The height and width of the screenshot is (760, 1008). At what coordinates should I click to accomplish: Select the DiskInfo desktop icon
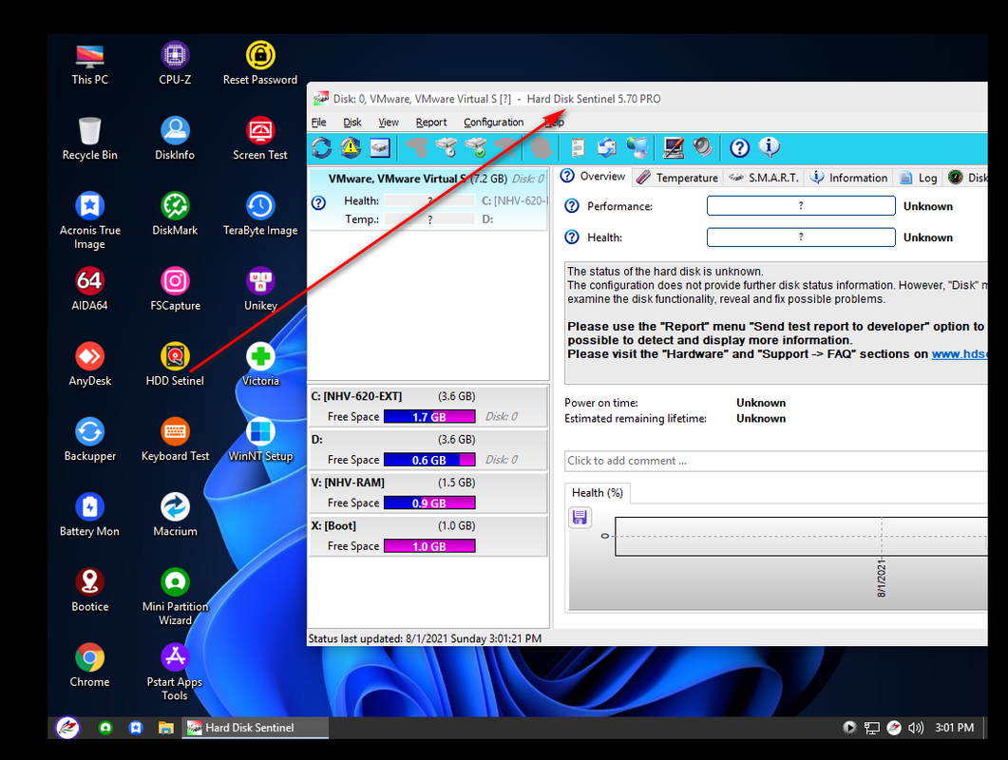click(175, 139)
